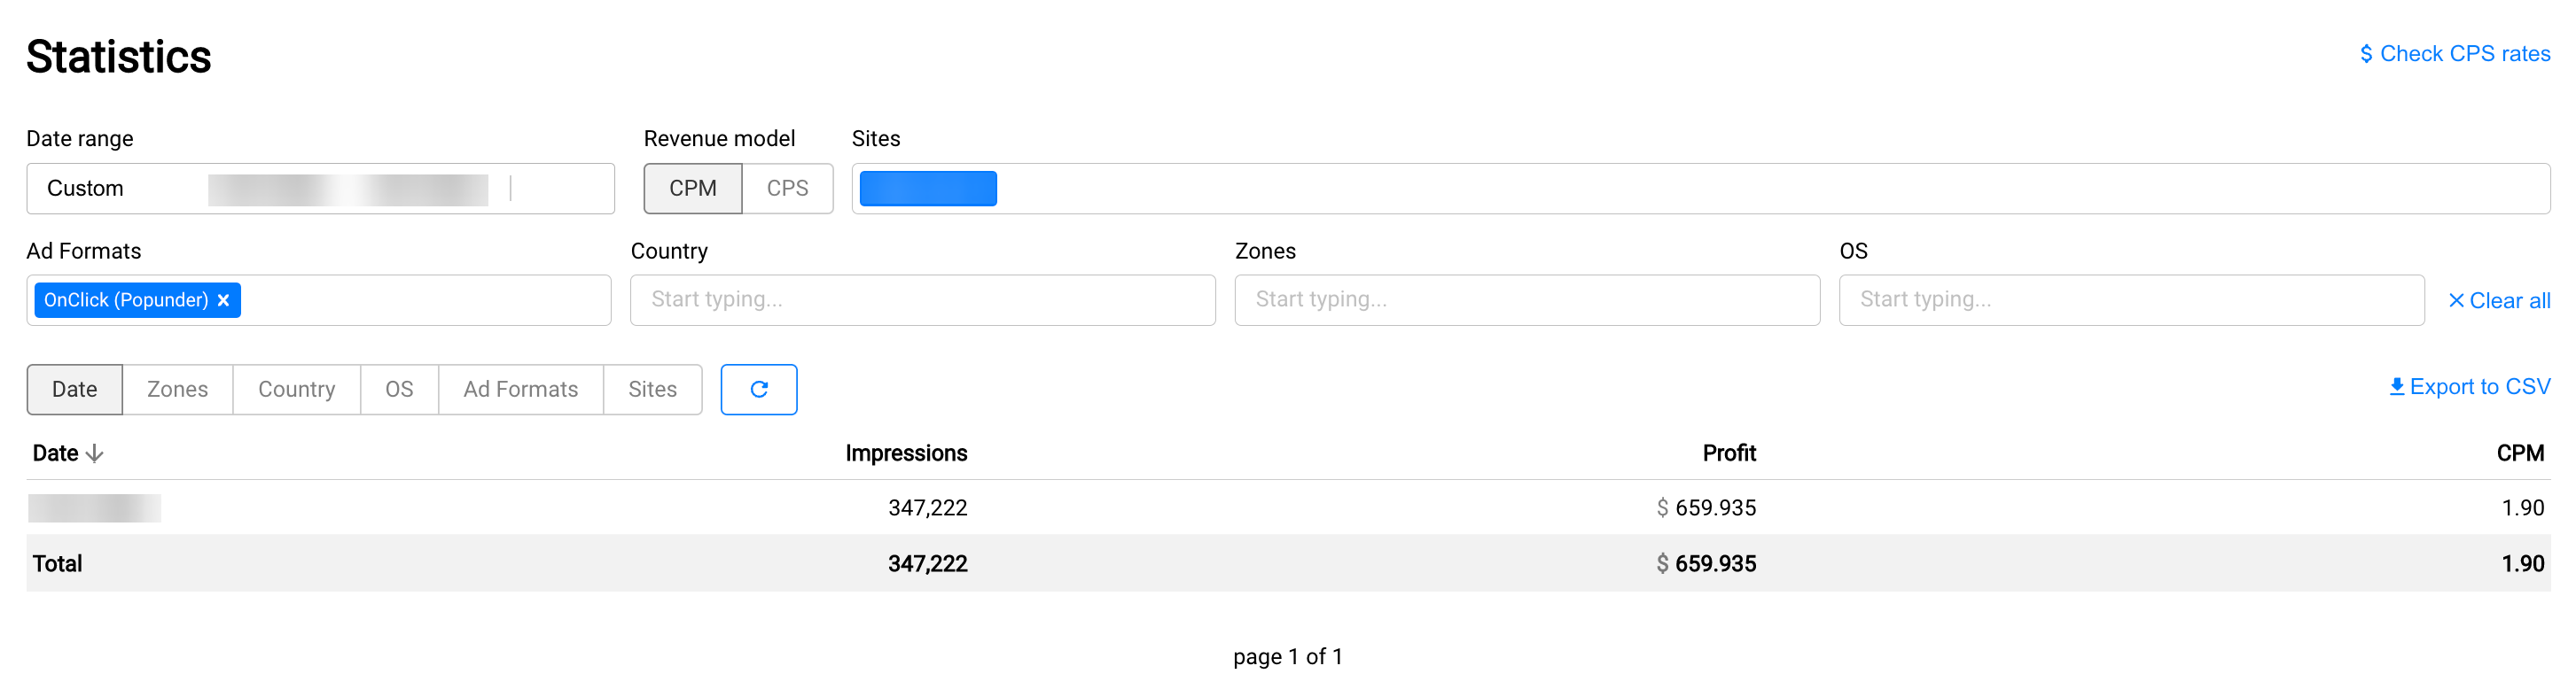
Task: Click the Export to CSV download link
Action: pos(2469,387)
